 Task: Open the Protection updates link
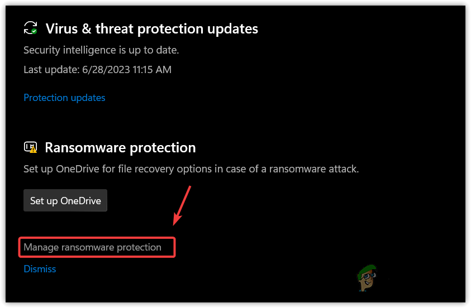tap(64, 98)
